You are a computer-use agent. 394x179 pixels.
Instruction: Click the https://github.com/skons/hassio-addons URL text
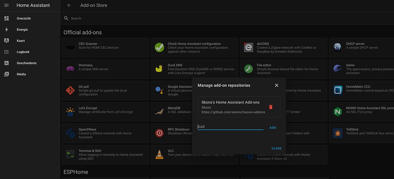point(233,112)
